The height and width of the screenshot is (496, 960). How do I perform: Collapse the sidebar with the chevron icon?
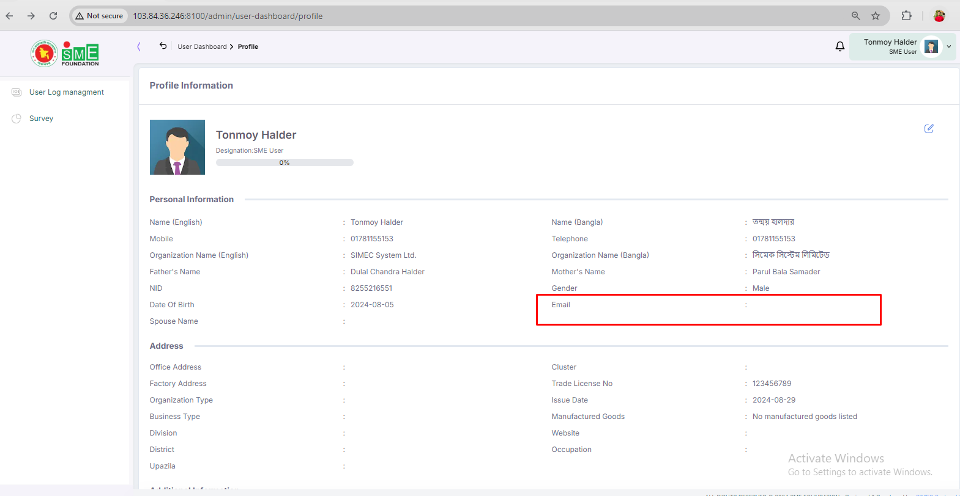click(x=139, y=46)
